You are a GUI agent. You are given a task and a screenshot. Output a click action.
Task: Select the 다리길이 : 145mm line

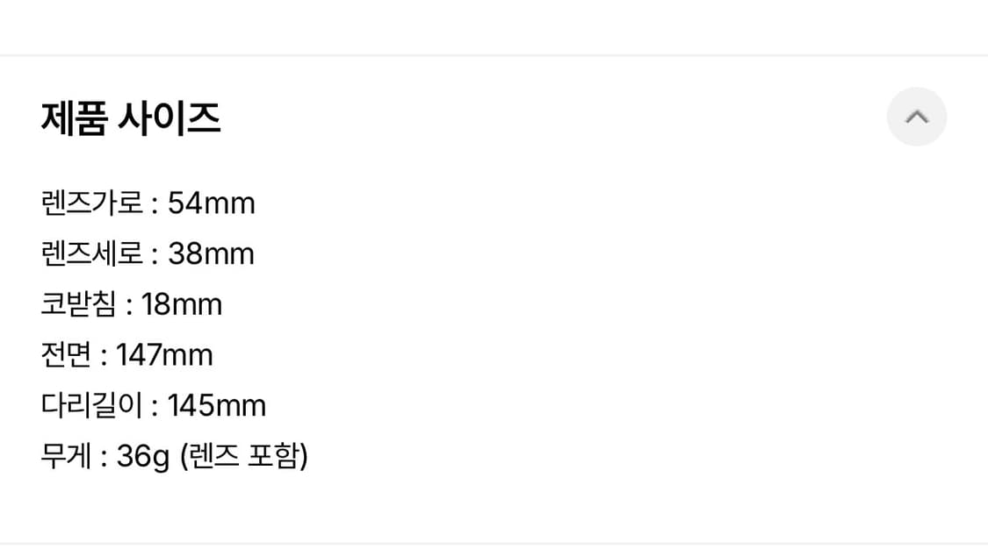pyautogui.click(x=154, y=405)
